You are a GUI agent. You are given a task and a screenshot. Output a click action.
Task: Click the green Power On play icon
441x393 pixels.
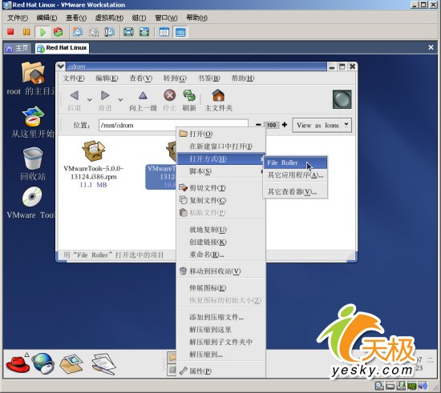42,32
